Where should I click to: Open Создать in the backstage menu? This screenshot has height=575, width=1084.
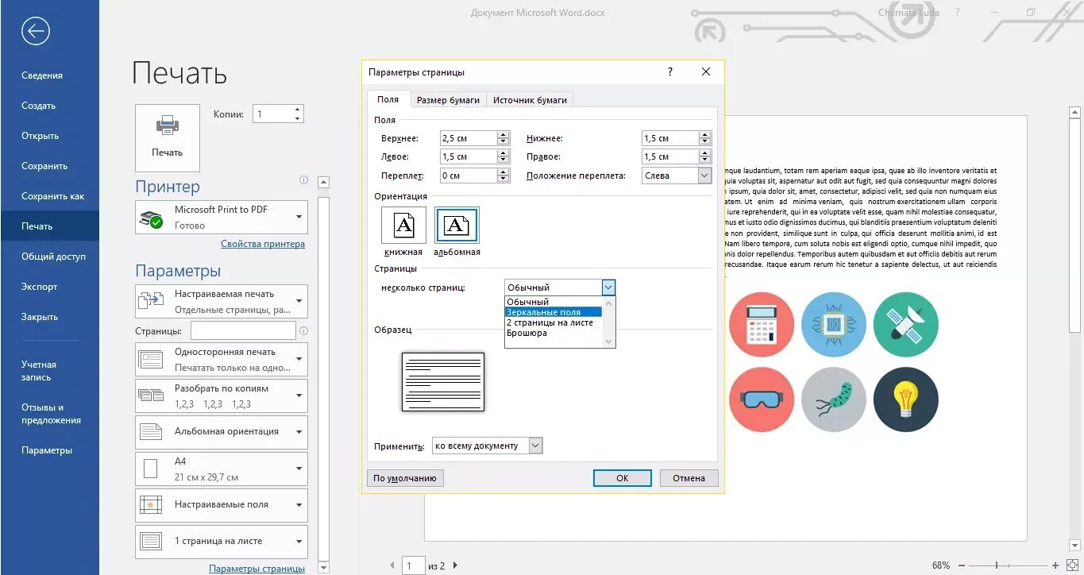click(x=38, y=106)
